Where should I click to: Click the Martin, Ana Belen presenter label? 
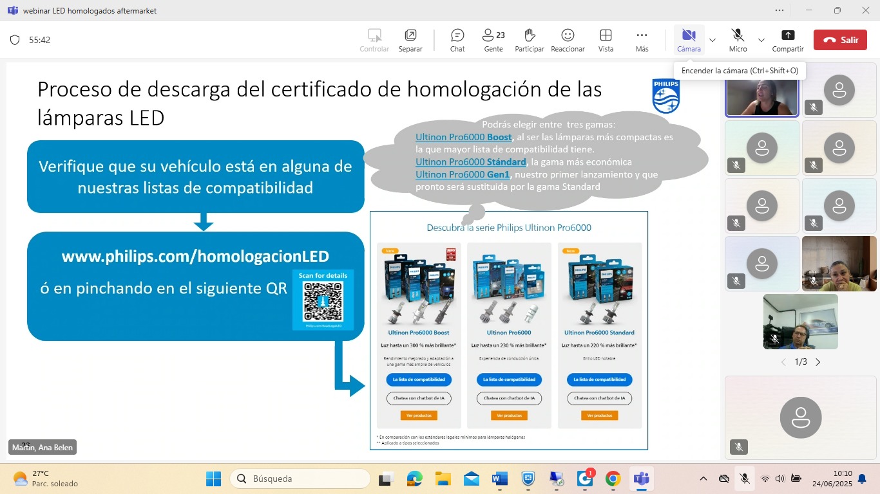tap(43, 447)
